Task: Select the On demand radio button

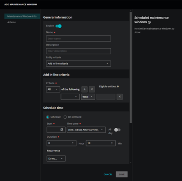Action: (x=65, y=117)
